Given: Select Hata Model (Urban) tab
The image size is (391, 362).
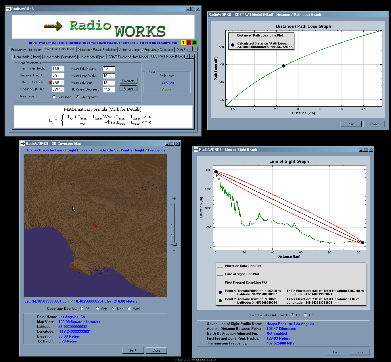Looking at the screenshot, I should coord(28,57).
